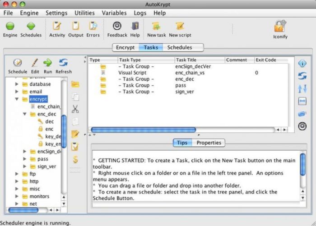
Task: Click the green Engine status icon
Action: [10, 26]
